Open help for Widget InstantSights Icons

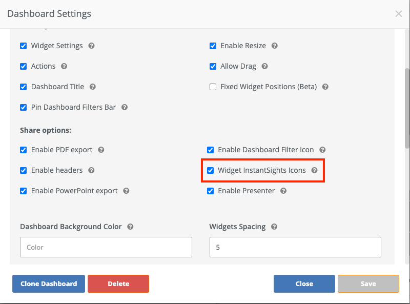click(x=315, y=170)
